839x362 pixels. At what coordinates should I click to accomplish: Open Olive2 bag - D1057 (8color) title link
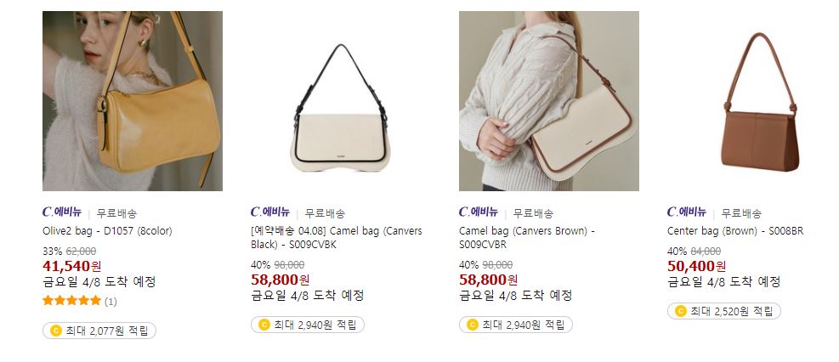107,231
